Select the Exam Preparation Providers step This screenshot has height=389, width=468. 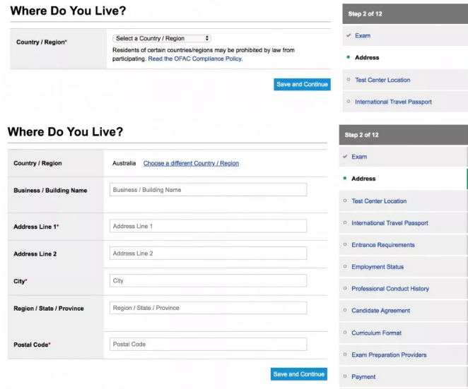(x=389, y=354)
